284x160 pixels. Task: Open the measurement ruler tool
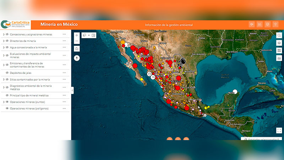tap(279, 58)
